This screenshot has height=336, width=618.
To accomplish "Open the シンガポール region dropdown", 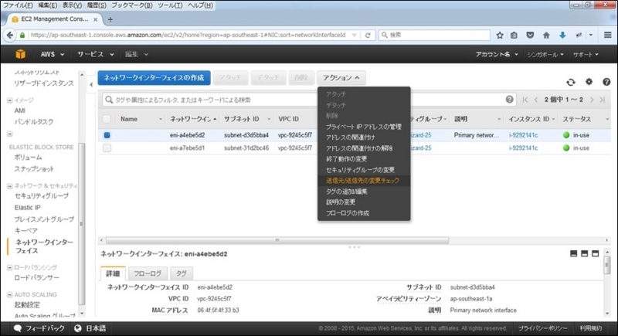I will (x=545, y=54).
